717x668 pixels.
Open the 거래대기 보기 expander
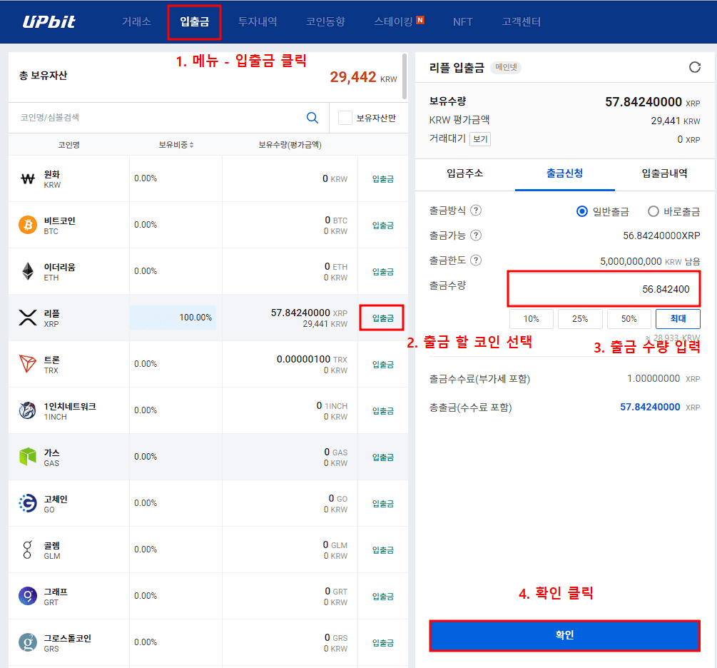479,139
